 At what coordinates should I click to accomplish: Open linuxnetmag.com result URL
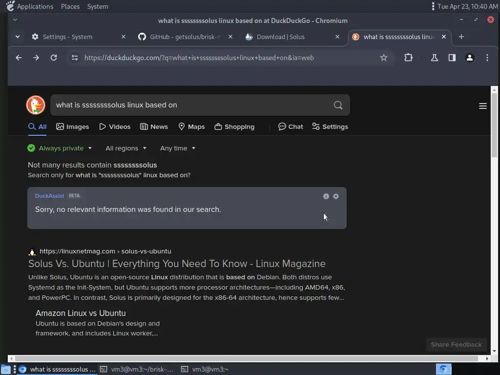(x=105, y=251)
